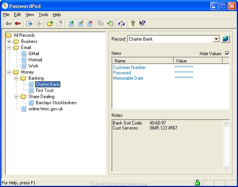Click the export records arrow icon
The width and height of the screenshot is (238, 187).
29,23
